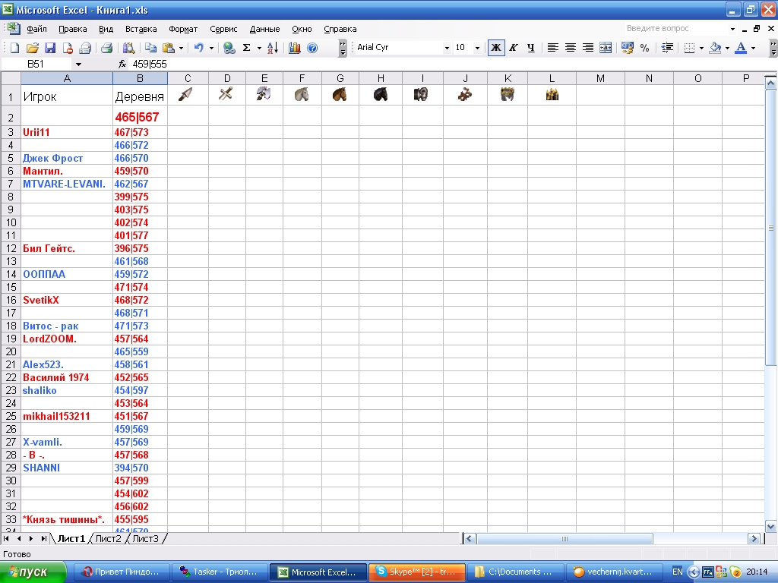Open the Сервис menu
The height and width of the screenshot is (583, 778).
[x=223, y=29]
